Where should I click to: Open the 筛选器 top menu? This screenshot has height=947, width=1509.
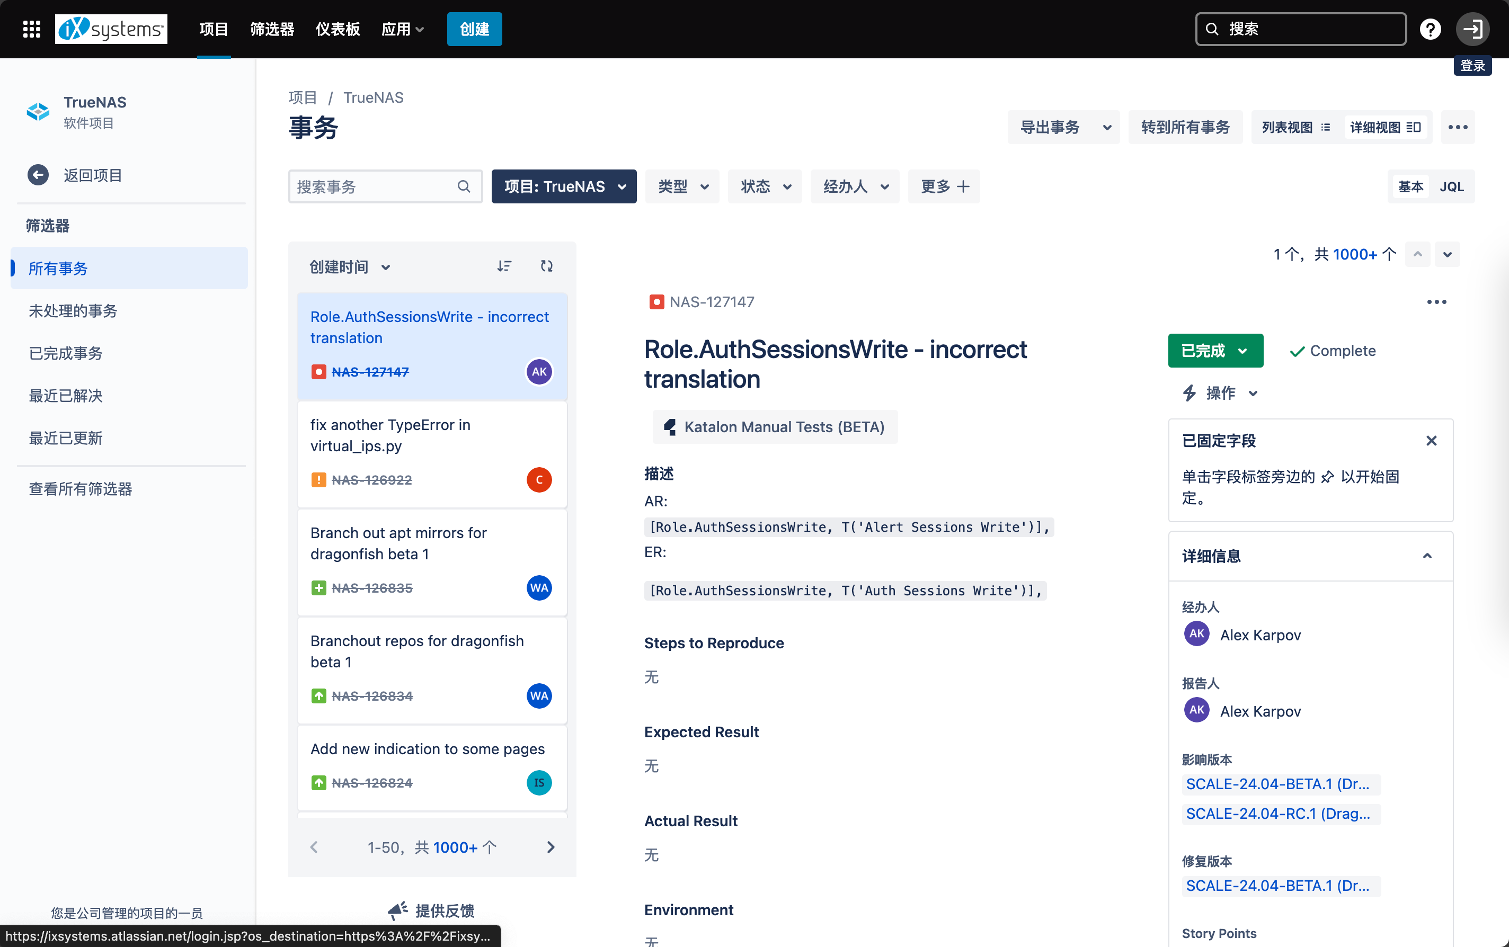272,29
